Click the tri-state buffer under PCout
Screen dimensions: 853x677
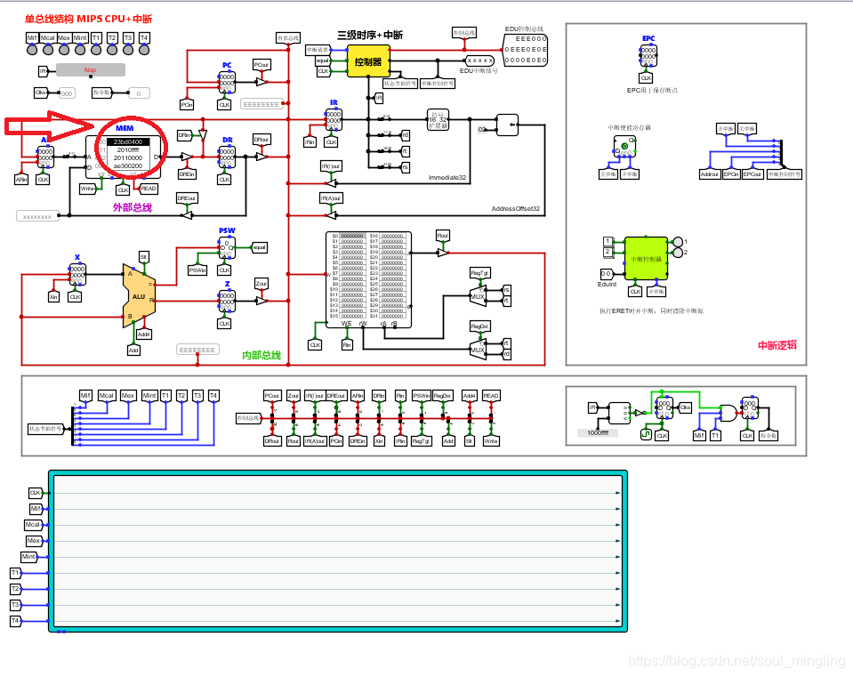coord(262,82)
